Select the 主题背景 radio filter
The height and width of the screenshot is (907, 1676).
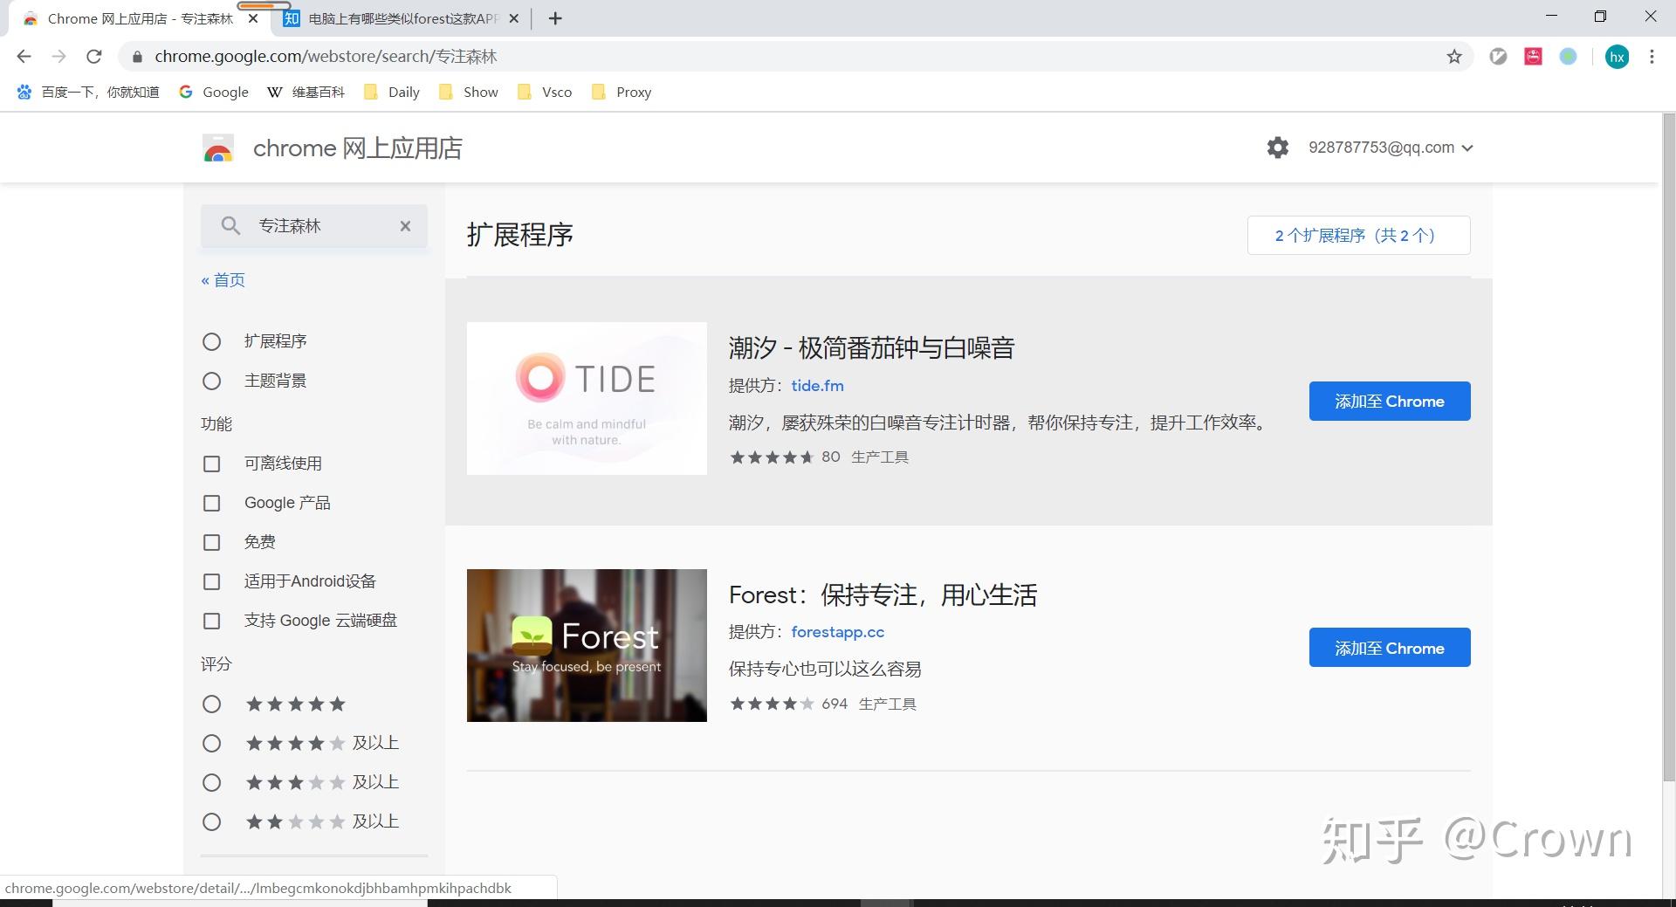click(x=211, y=381)
